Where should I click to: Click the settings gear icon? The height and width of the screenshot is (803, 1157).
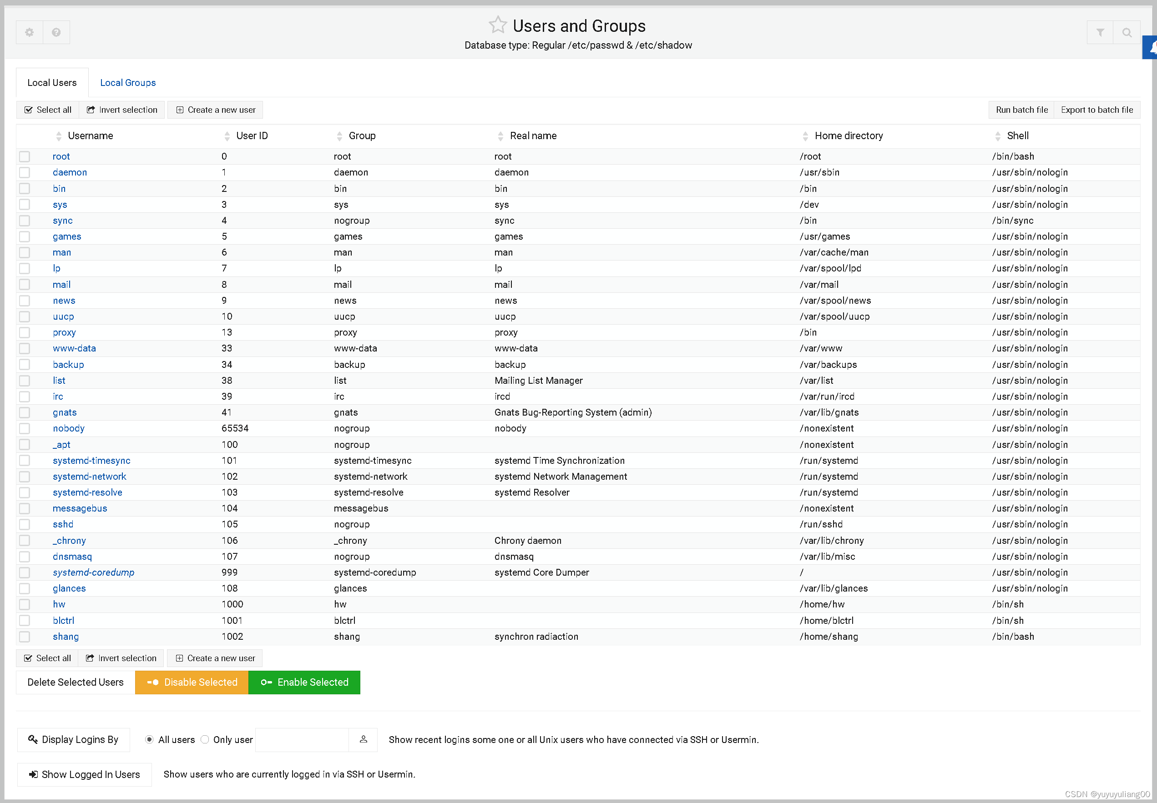30,32
